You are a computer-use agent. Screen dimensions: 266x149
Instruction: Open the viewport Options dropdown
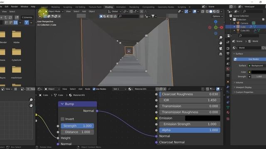click(x=217, y=16)
